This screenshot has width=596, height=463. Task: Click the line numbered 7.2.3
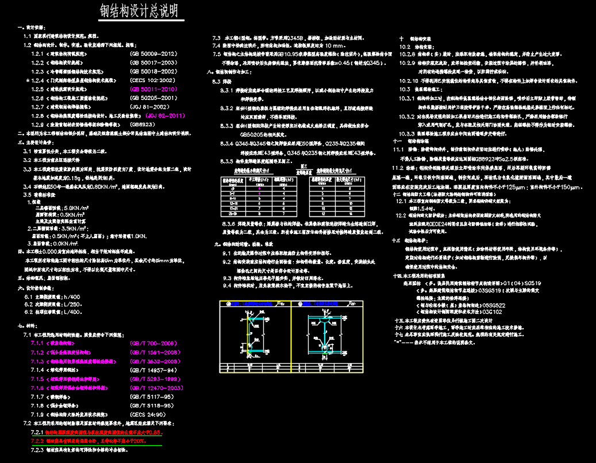pos(79,450)
